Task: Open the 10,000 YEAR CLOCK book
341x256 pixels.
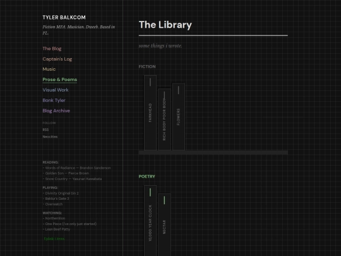Action: (x=150, y=221)
